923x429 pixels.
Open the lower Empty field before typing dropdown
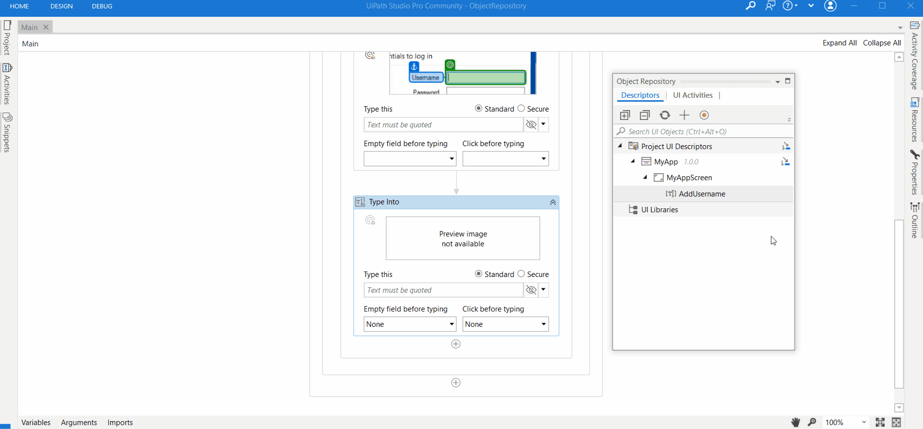pos(410,324)
